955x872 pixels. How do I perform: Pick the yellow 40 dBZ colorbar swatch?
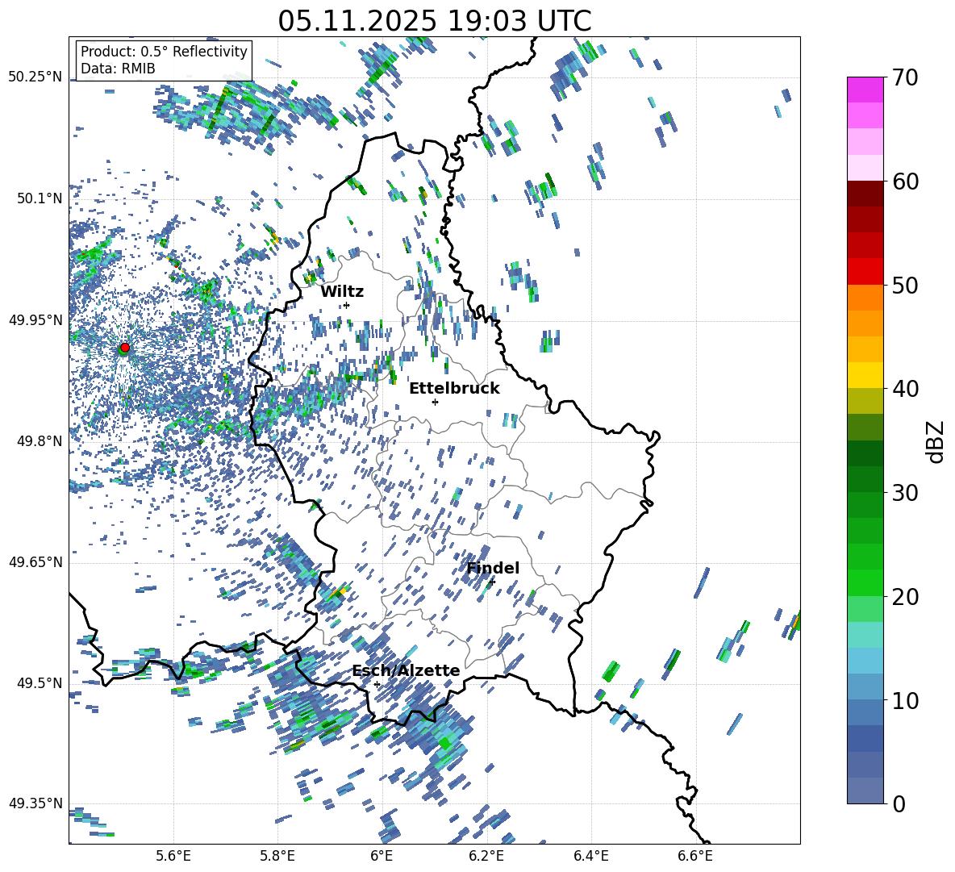[x=865, y=375]
